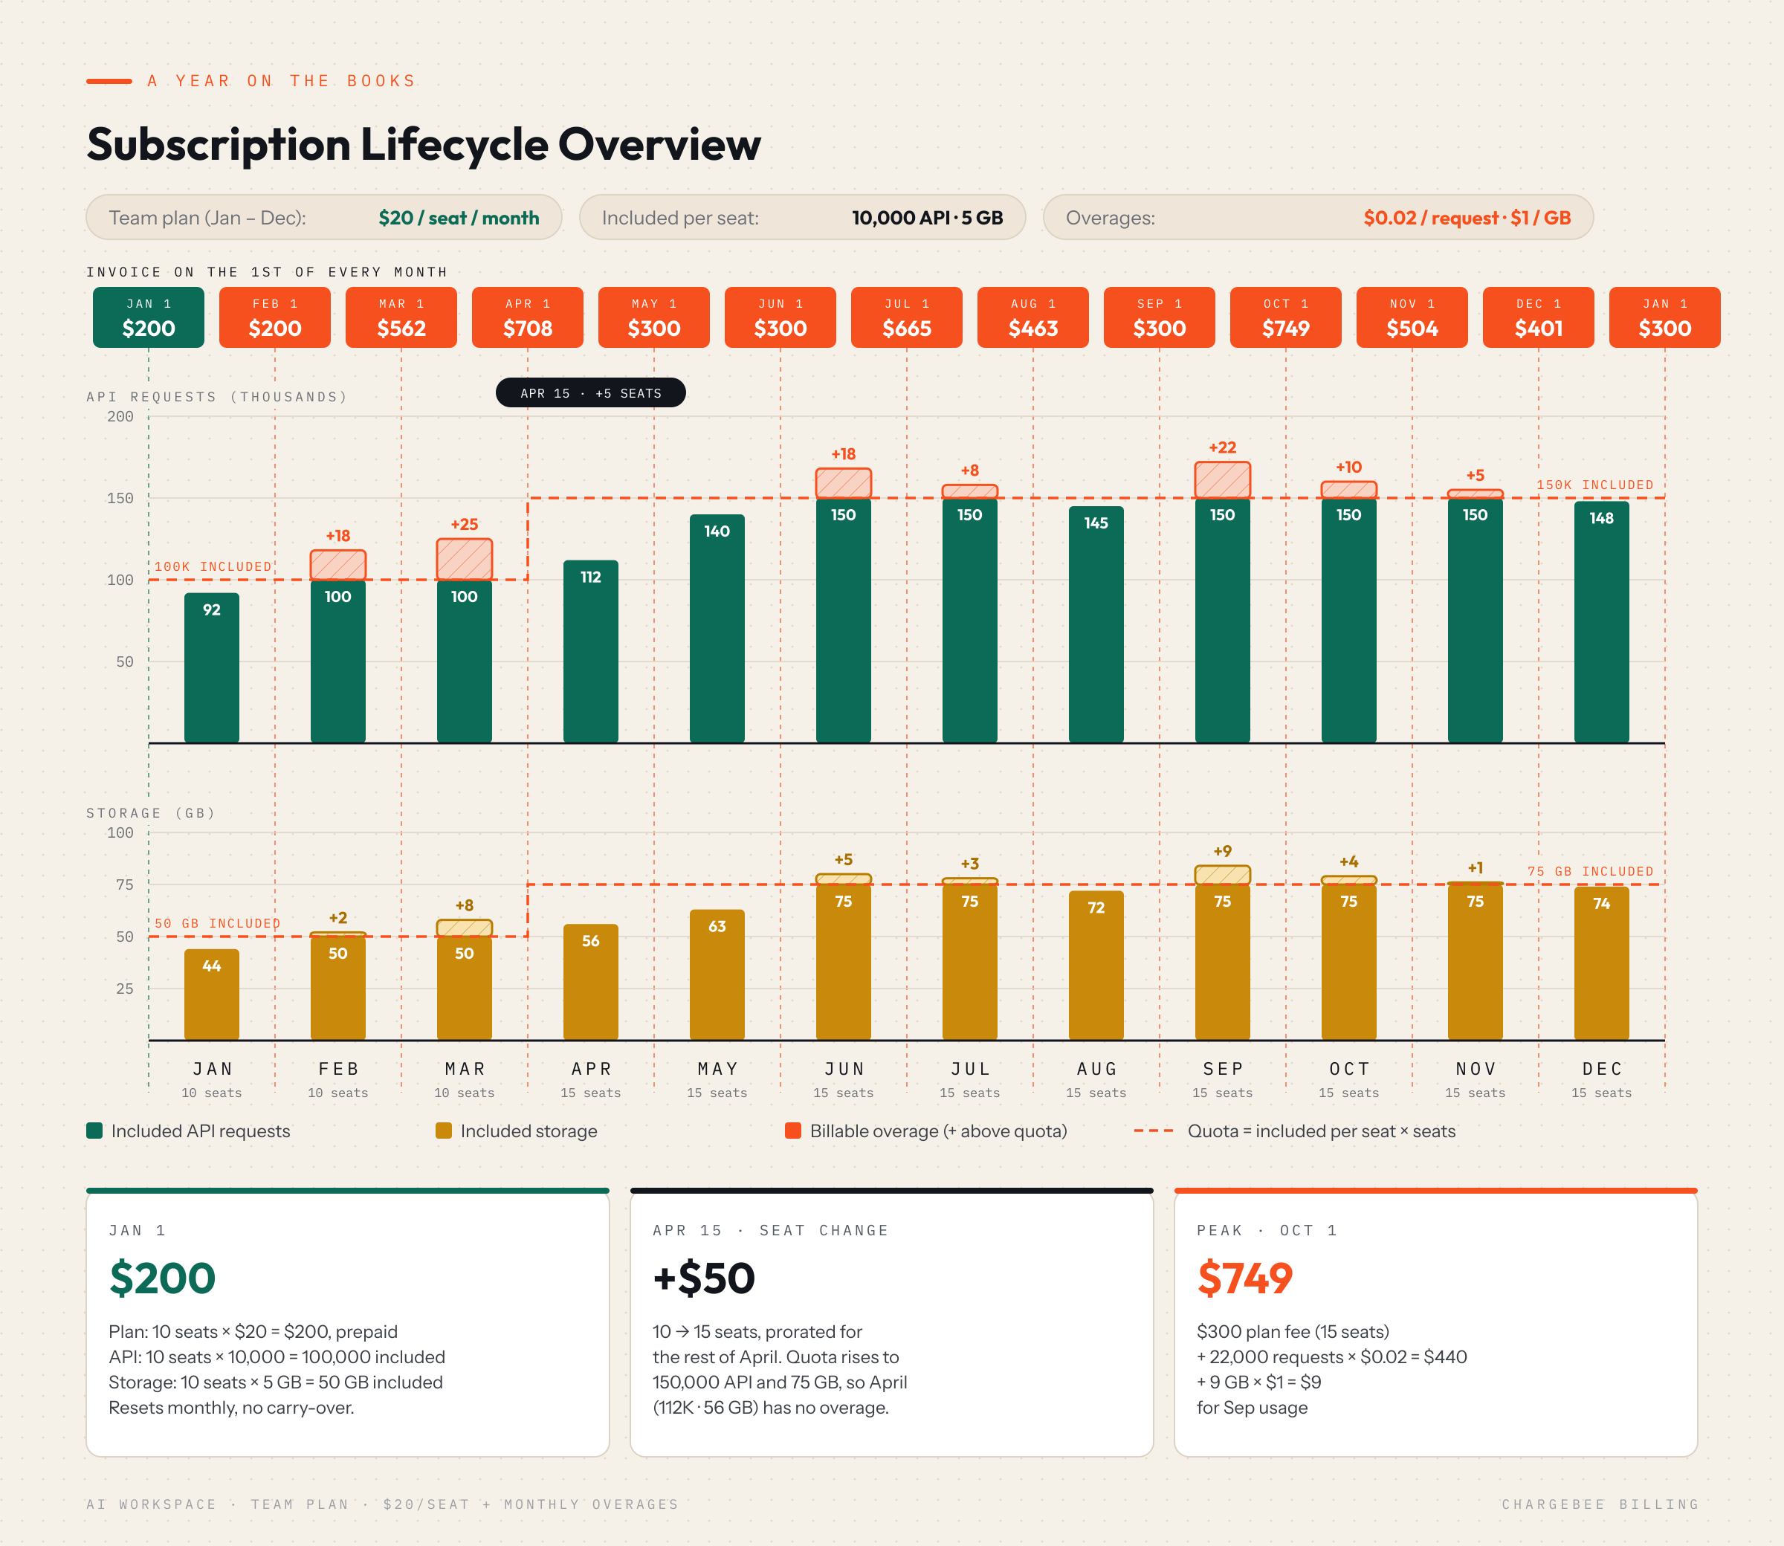Click the December API bar labeled 148
Image resolution: width=1784 pixels, height=1546 pixels.
(1602, 622)
